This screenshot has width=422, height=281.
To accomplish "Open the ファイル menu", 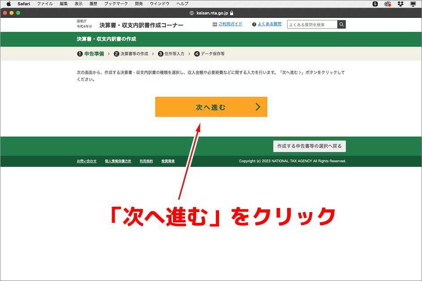I will [45, 4].
